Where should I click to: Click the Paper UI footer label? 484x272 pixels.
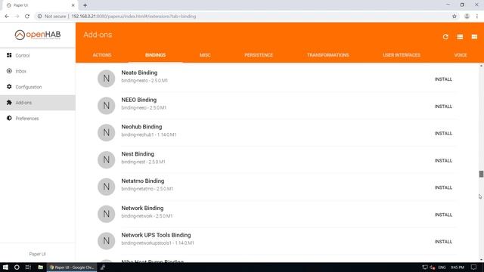click(37, 254)
